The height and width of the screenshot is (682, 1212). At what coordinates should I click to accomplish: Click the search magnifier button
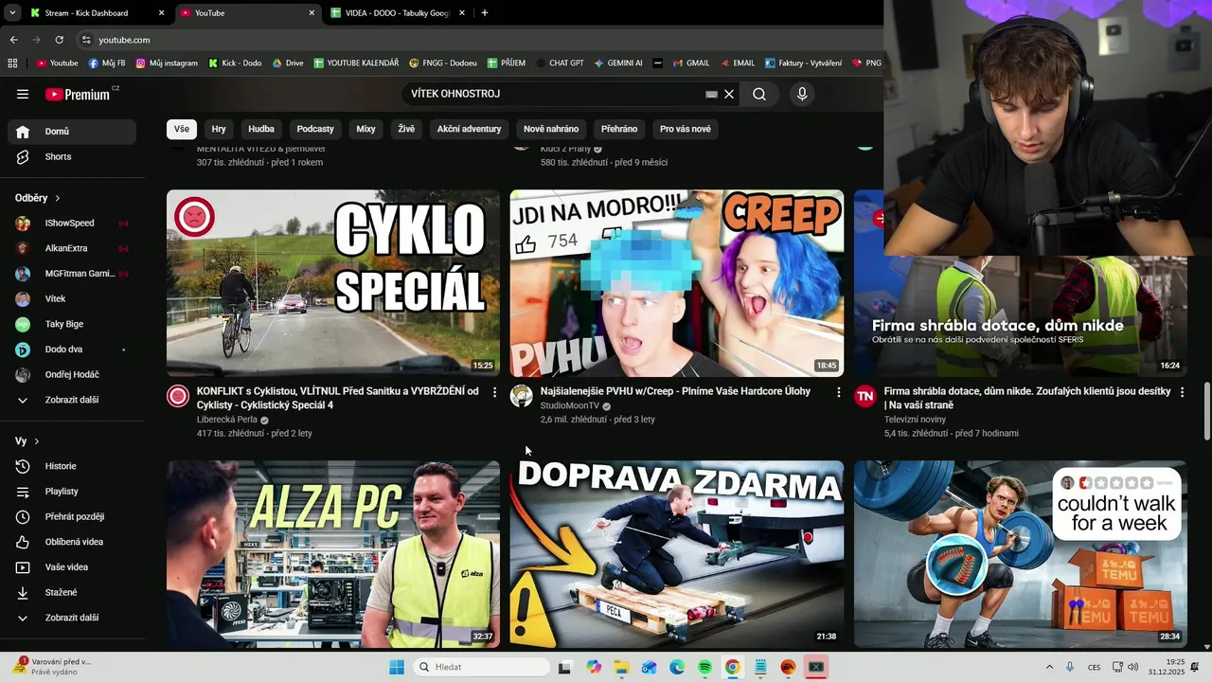click(759, 94)
